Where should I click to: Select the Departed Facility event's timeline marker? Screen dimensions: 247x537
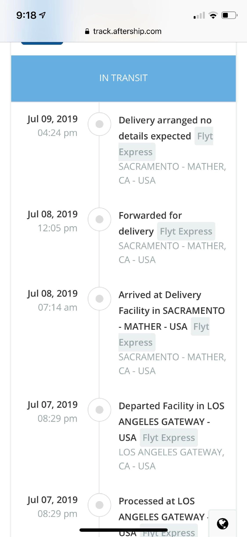pyautogui.click(x=99, y=410)
